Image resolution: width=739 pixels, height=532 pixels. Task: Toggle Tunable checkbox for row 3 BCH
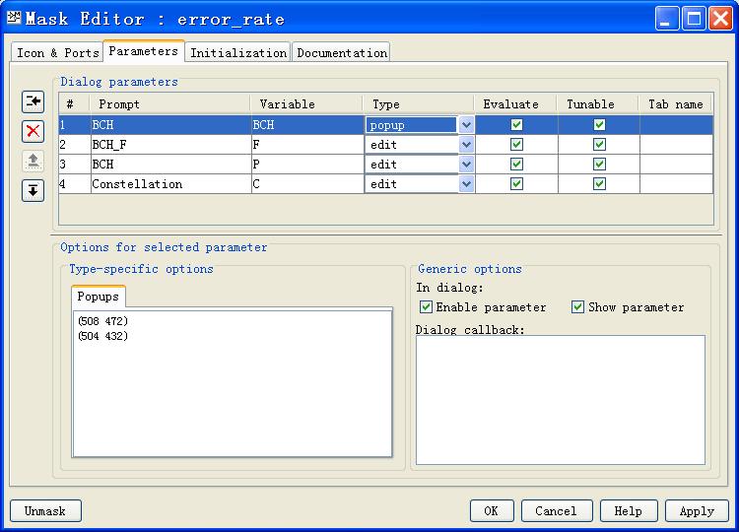tap(599, 165)
